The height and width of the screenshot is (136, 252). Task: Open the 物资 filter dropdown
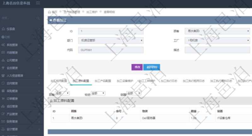point(98,93)
